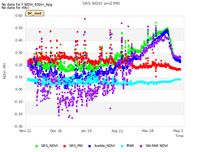
Task: Click the 0.00 y-axis tick label
Action: (x=19, y=89)
